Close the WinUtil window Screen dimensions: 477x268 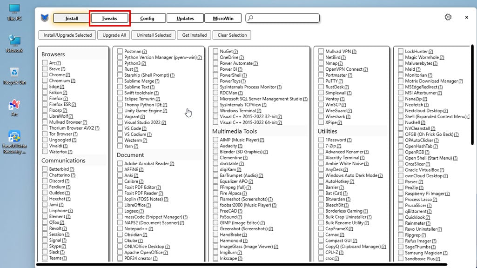(466, 17)
